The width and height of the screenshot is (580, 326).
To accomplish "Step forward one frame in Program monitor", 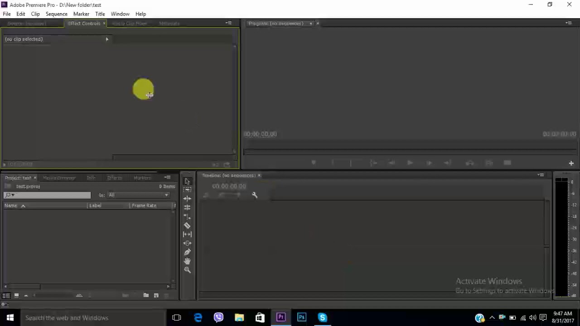I will 429,163.
